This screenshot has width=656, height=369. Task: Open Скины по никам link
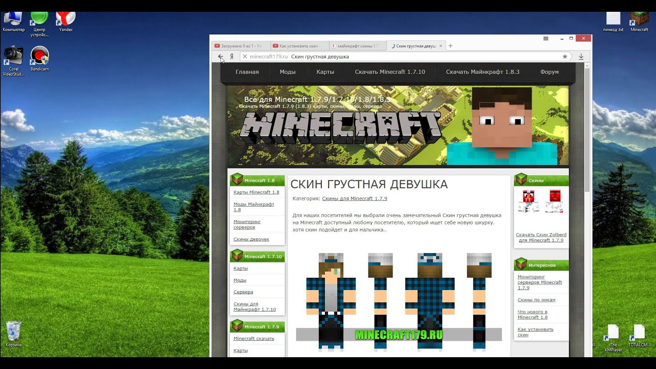tap(536, 300)
